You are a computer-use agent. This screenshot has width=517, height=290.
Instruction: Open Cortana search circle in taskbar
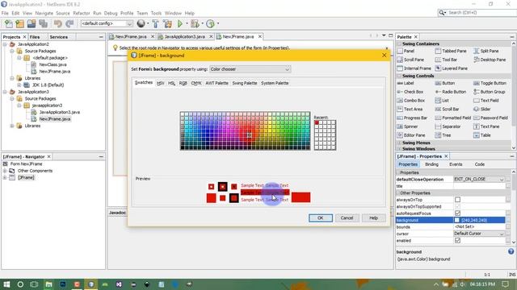coord(20,284)
